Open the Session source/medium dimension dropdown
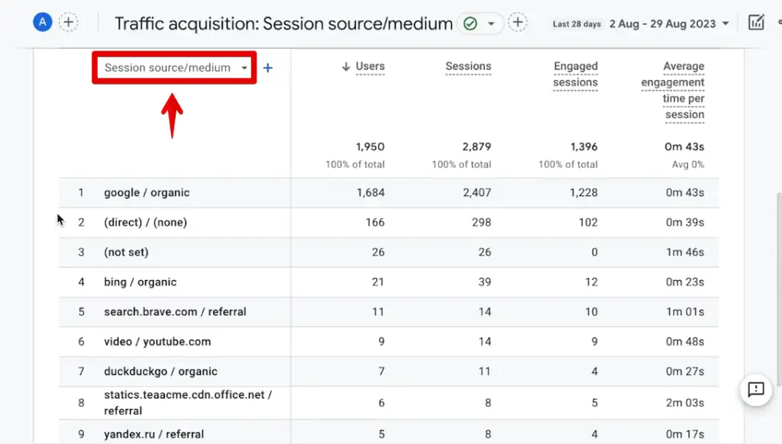The width and height of the screenshot is (782, 444). pos(173,68)
